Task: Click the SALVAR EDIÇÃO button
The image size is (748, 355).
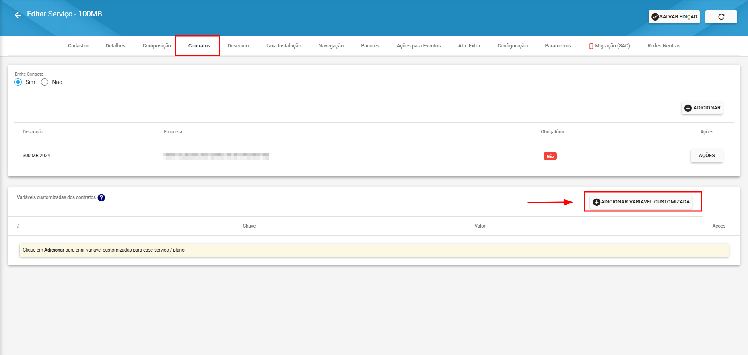Action: coord(674,17)
